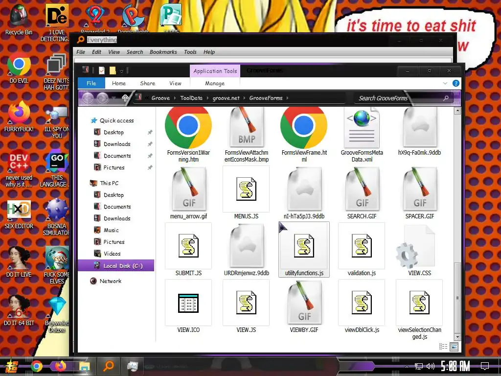The height and width of the screenshot is (376, 501).
Task: Click groove.net in the address breadcrumb
Action: [226, 98]
